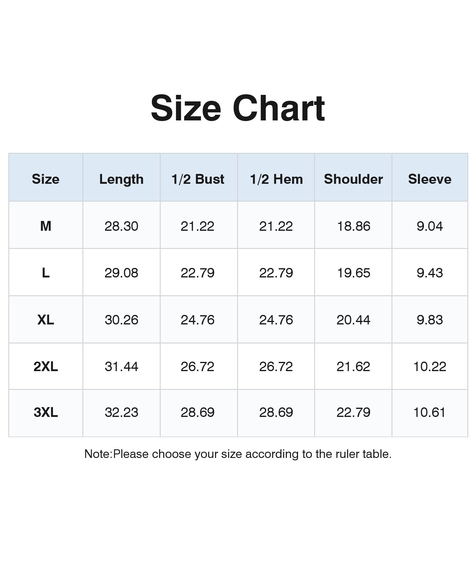Click the L size row label
476x565 pixels.
(x=46, y=273)
